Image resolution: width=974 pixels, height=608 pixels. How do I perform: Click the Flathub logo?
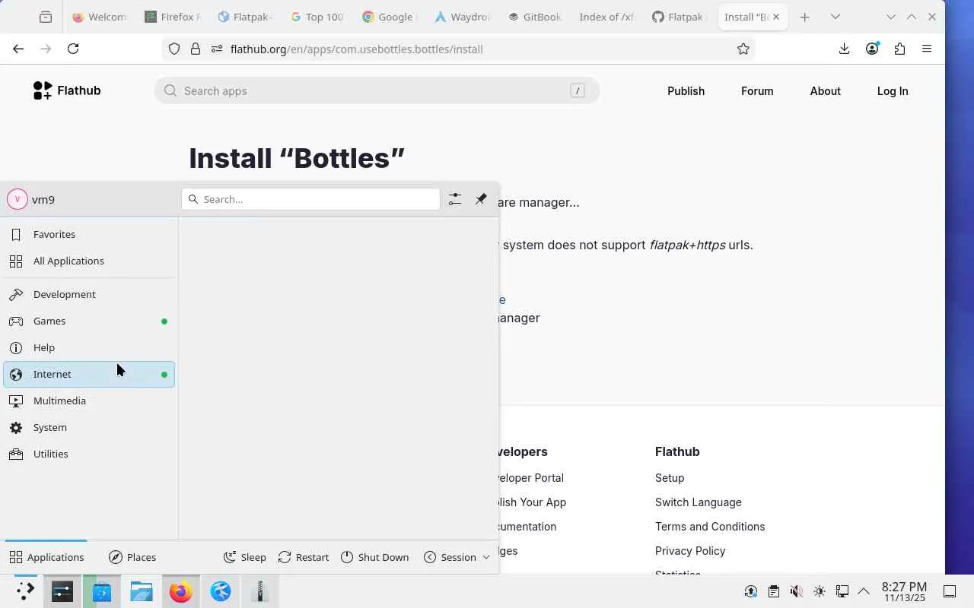coord(67,90)
